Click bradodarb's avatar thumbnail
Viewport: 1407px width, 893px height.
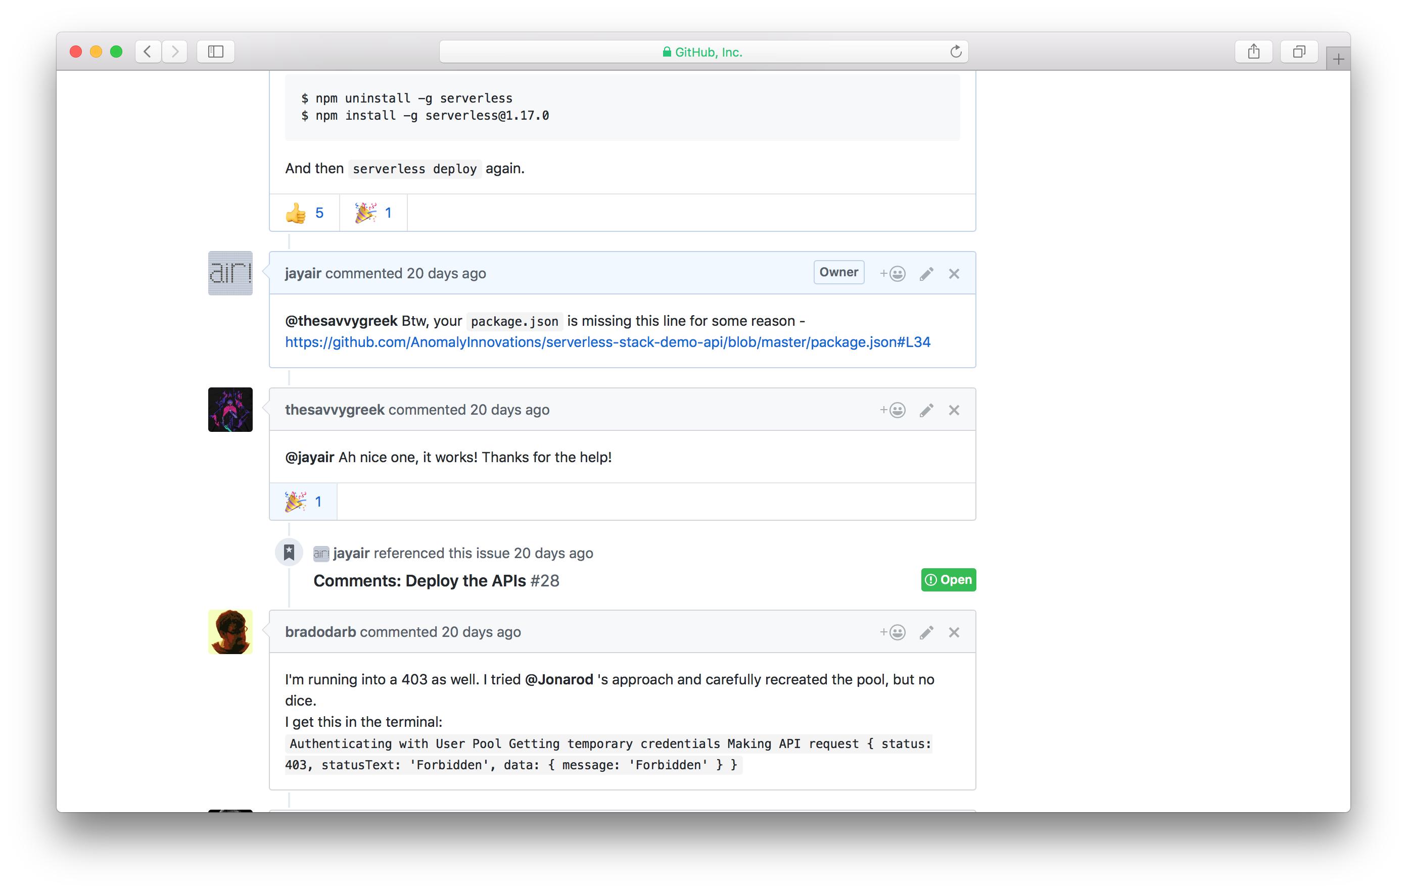coord(230,632)
